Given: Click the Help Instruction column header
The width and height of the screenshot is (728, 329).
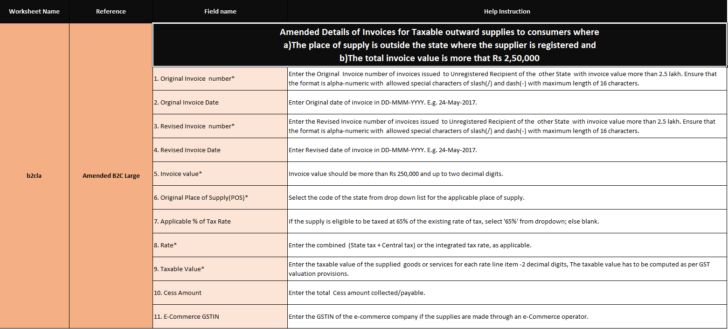Looking at the screenshot, I should click(507, 11).
